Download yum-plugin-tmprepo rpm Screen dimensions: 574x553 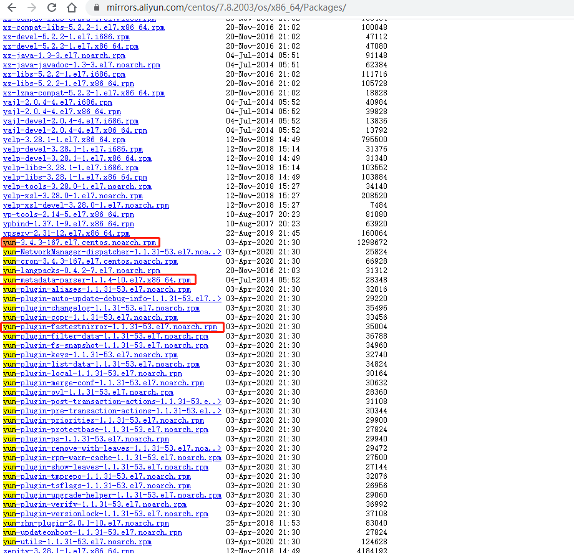click(x=97, y=476)
